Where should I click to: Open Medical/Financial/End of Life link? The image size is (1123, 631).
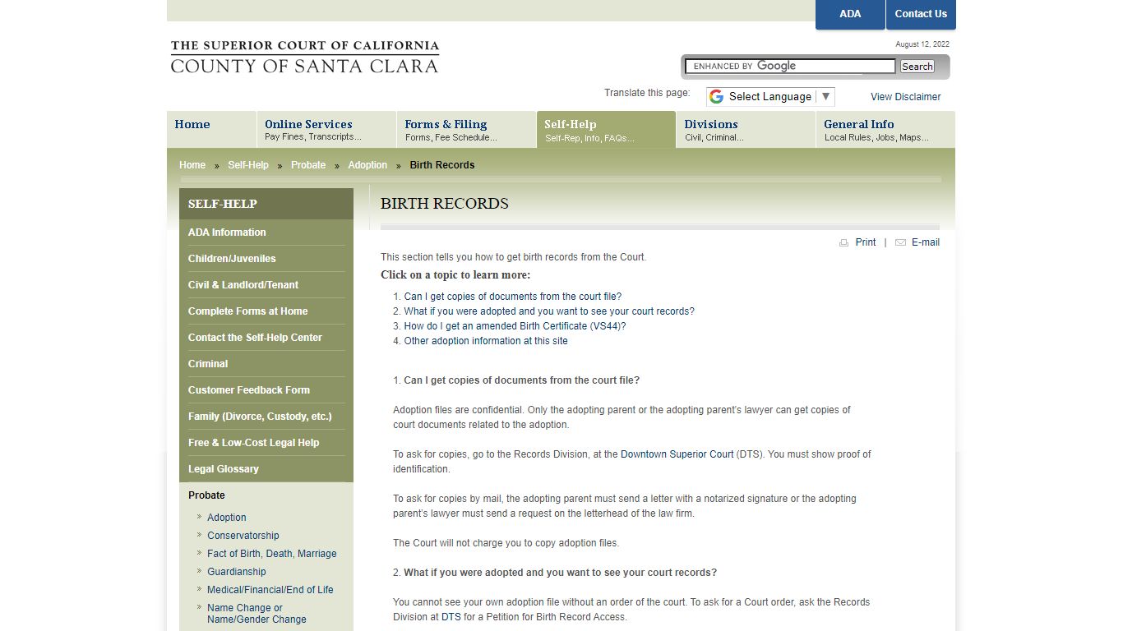click(270, 590)
